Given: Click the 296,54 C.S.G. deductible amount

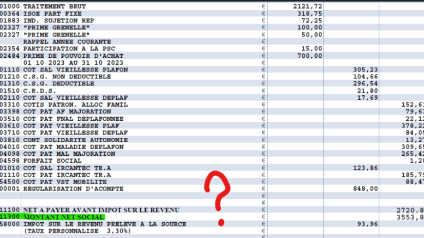Looking at the screenshot, I should [366, 84].
